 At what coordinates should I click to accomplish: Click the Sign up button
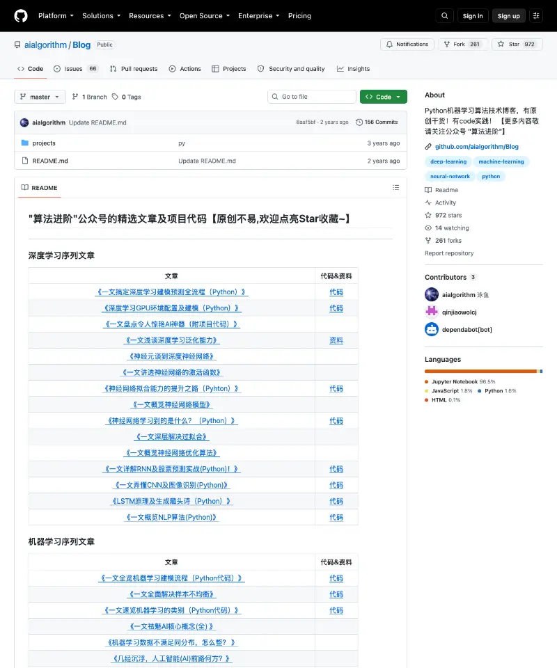(x=509, y=16)
